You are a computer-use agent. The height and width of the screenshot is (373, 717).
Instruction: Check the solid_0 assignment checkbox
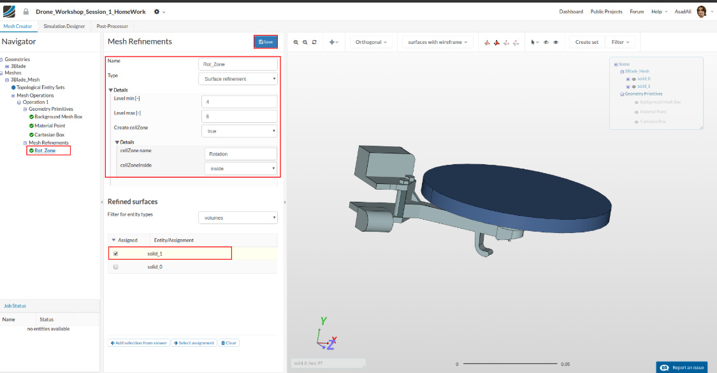(115, 267)
